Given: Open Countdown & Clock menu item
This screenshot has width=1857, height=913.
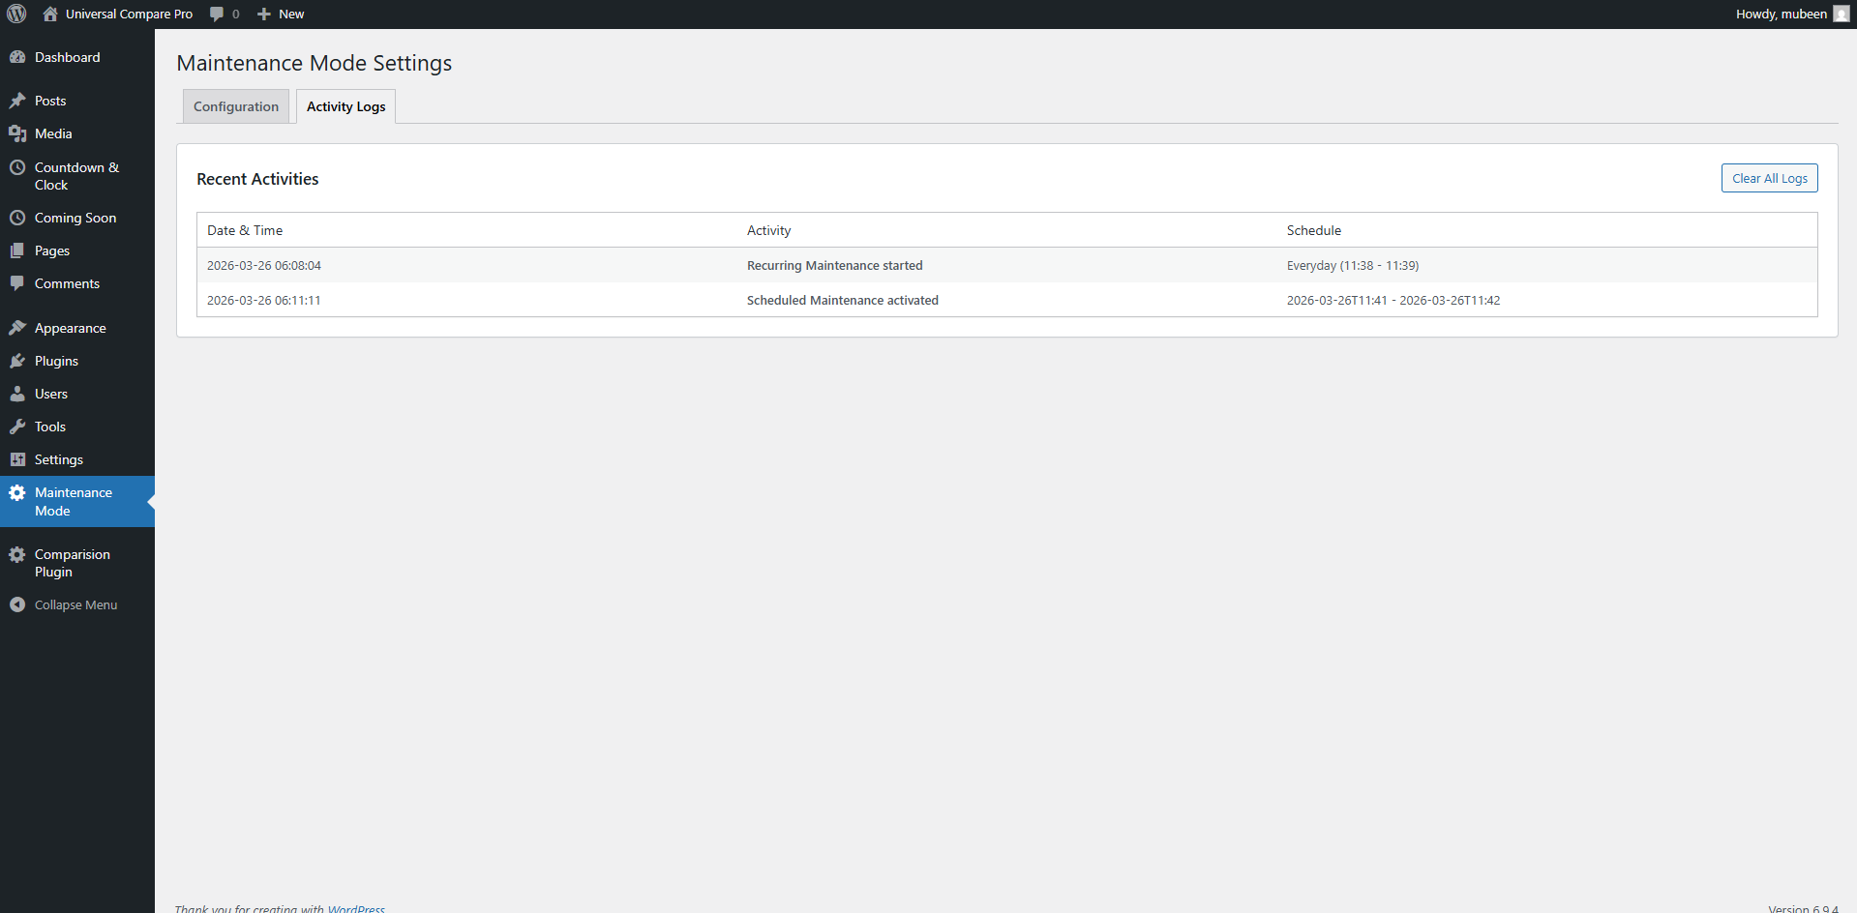Looking at the screenshot, I should click(77, 176).
